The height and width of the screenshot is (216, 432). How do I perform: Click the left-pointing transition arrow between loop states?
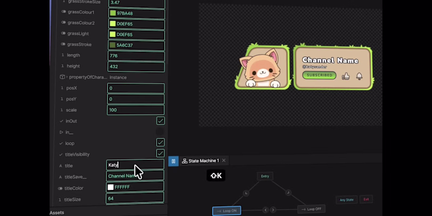(x=266, y=210)
